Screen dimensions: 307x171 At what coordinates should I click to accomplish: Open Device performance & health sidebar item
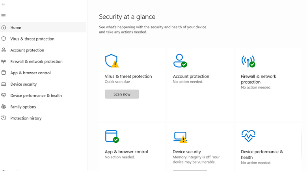(x=43, y=95)
